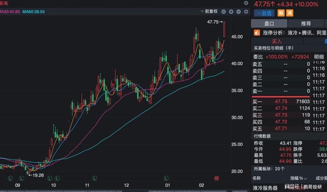Screen dimensions: 327x192
Task: Switch to the 推荐 tab
Action: pyautogui.click(x=306, y=24)
